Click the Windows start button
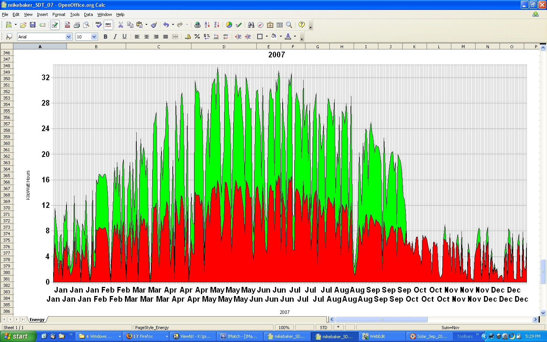The height and width of the screenshot is (342, 547). coord(18,336)
